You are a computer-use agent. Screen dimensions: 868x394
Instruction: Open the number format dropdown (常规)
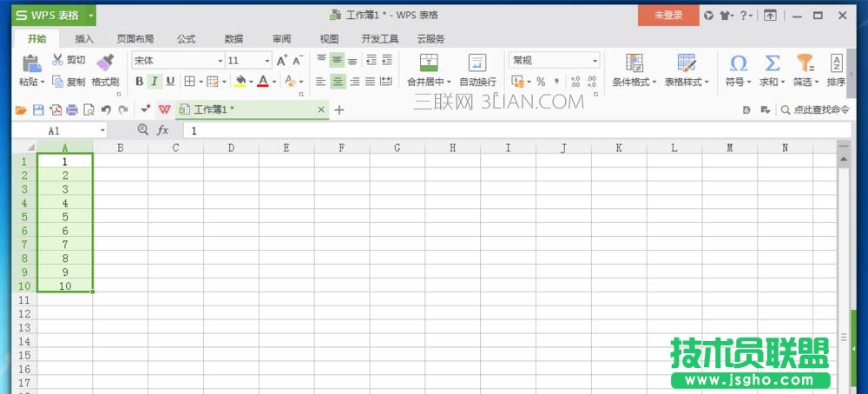tap(595, 61)
